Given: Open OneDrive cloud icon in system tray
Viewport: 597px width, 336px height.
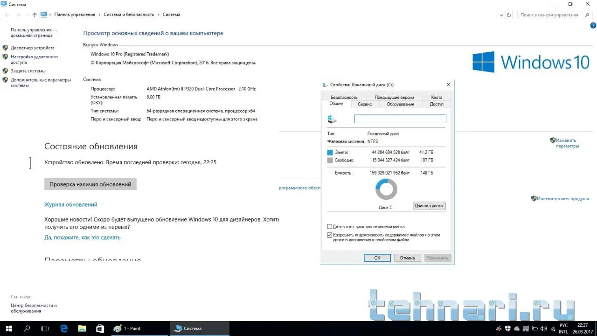Looking at the screenshot, I should pyautogui.click(x=517, y=329).
